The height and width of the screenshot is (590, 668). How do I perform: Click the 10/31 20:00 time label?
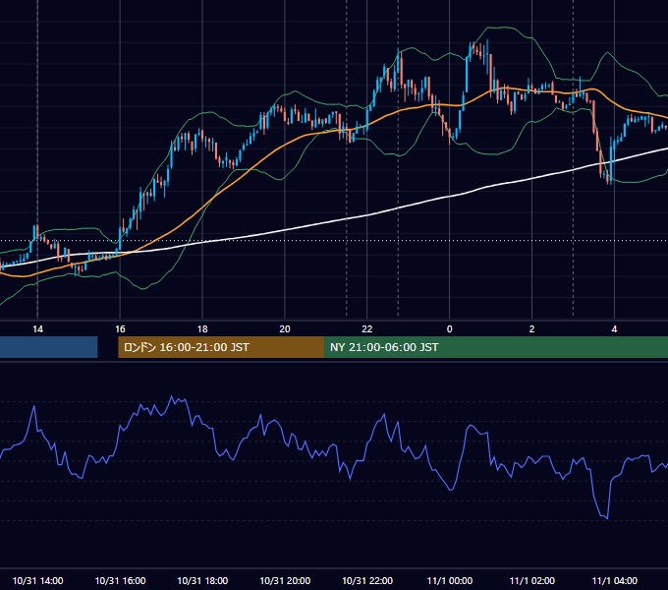click(x=285, y=580)
